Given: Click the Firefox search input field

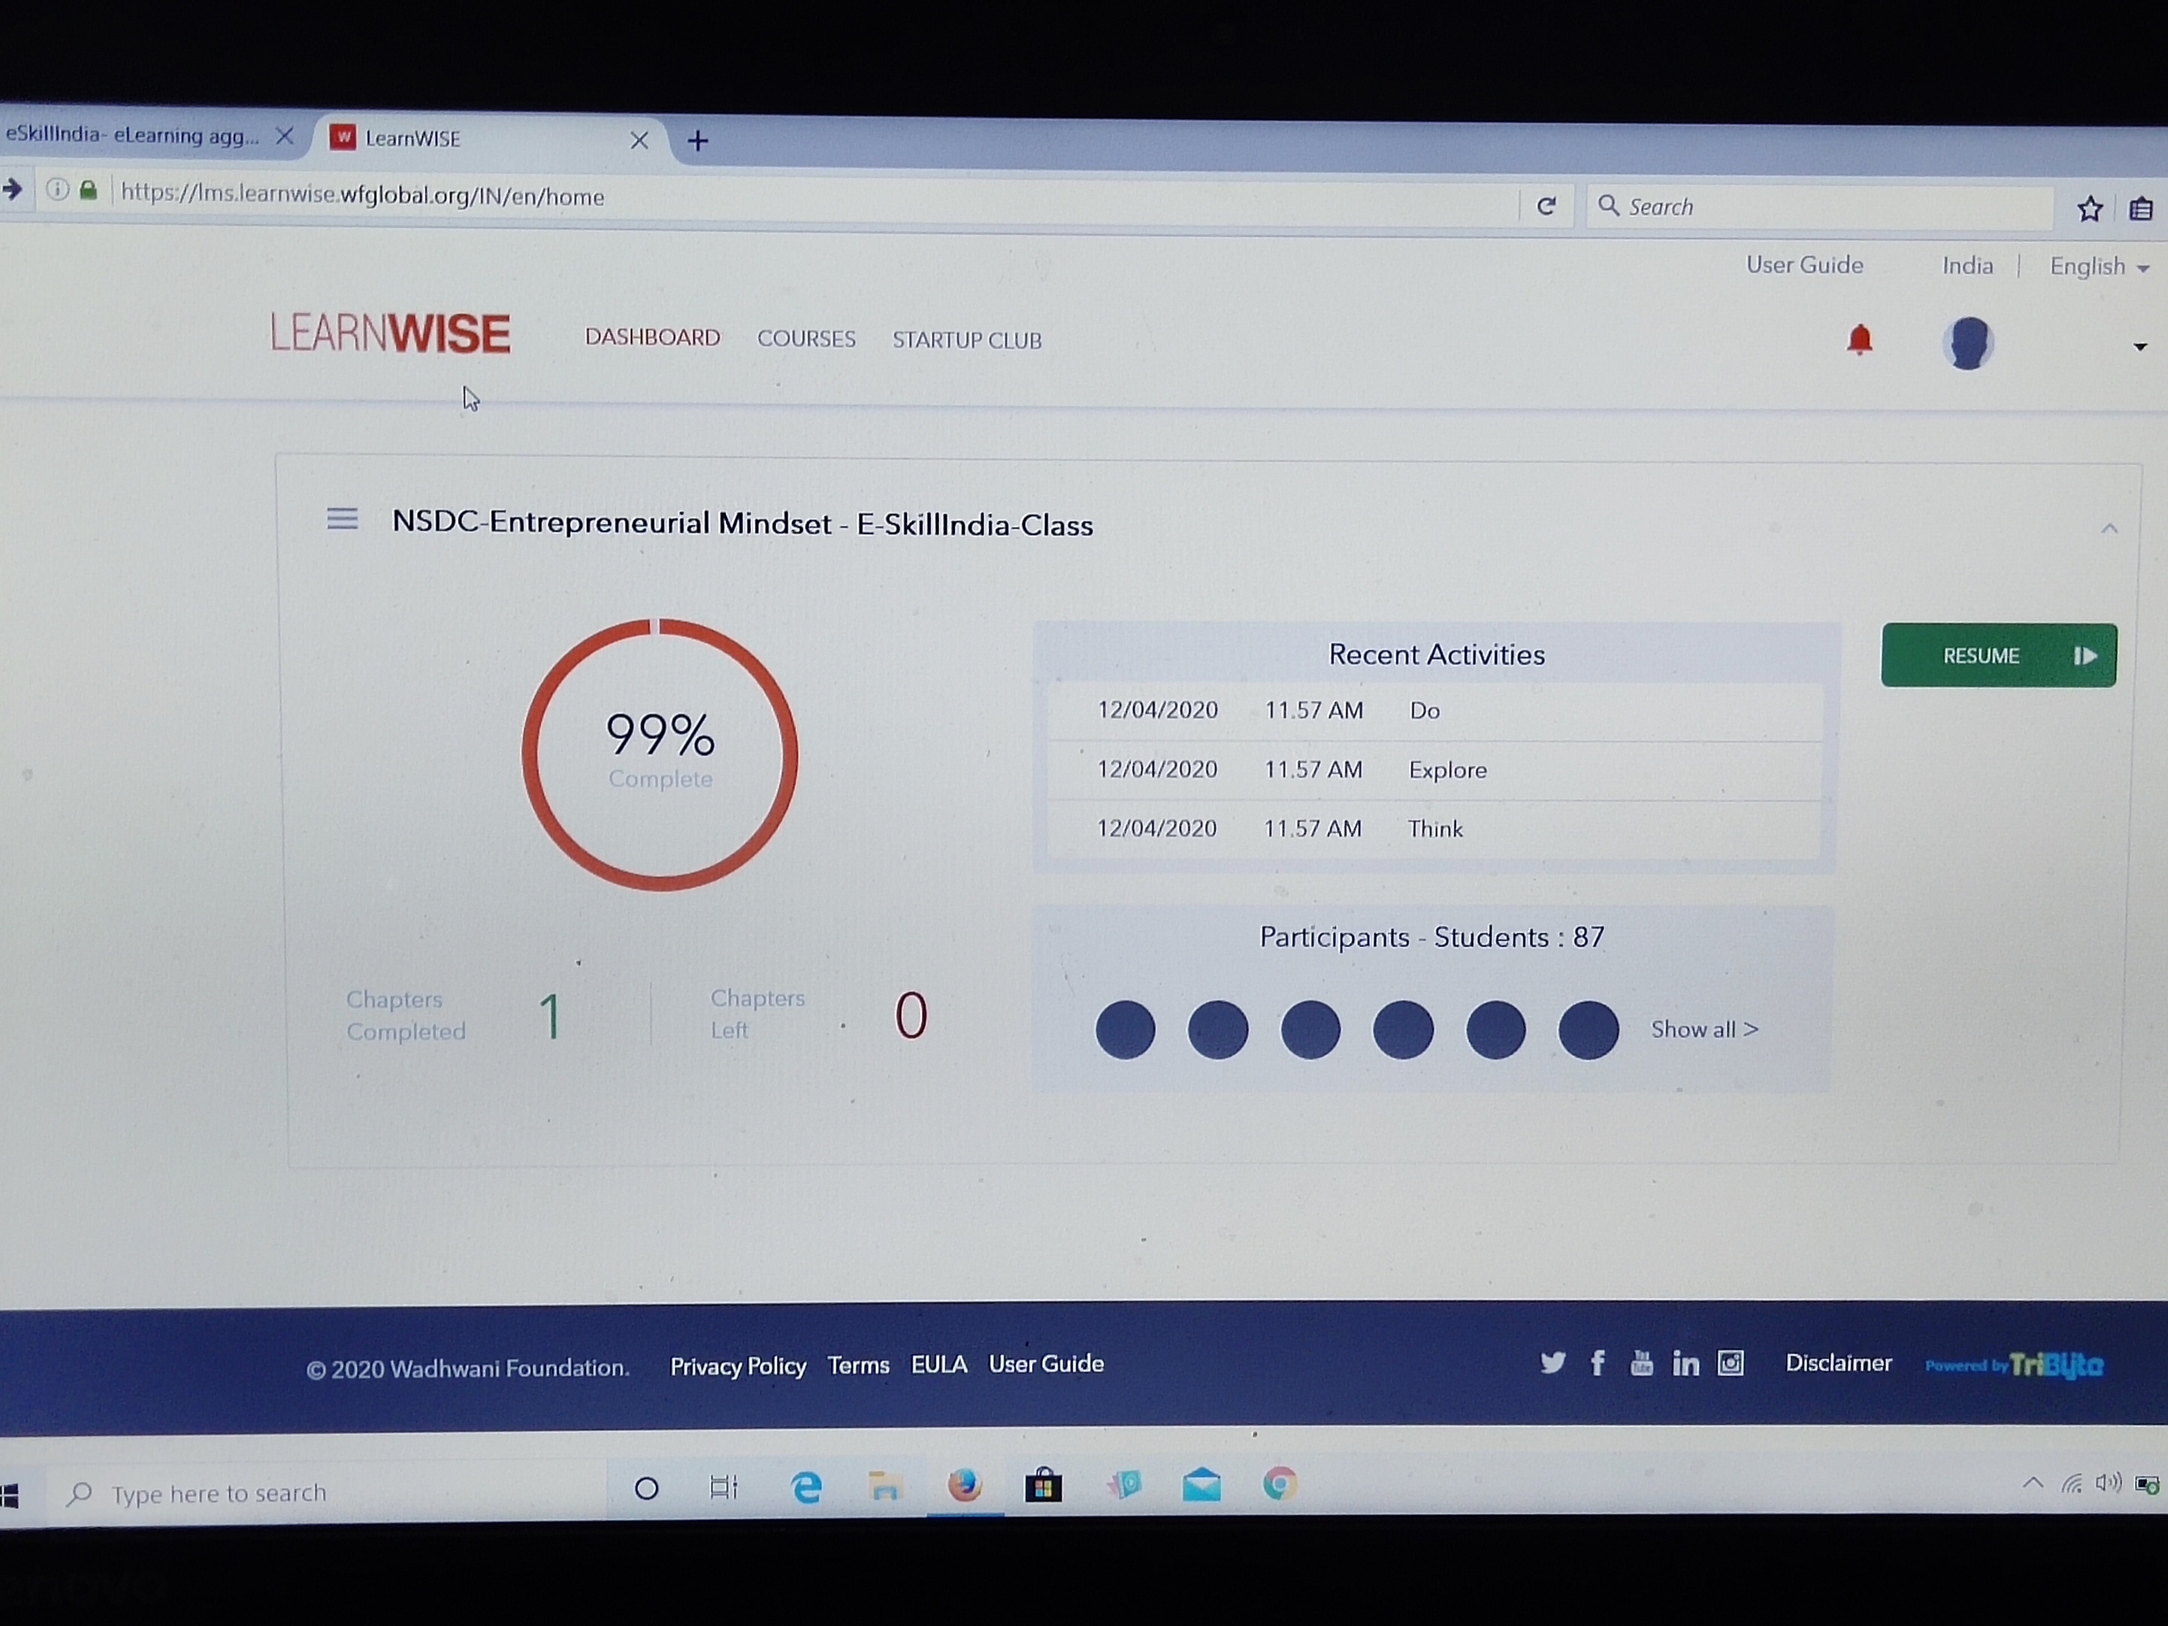Looking at the screenshot, I should tap(1820, 207).
